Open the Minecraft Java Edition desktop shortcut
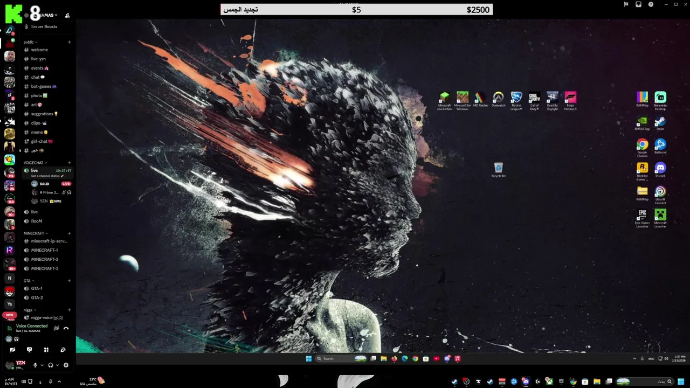Image resolution: width=690 pixels, height=388 pixels. coord(444,101)
